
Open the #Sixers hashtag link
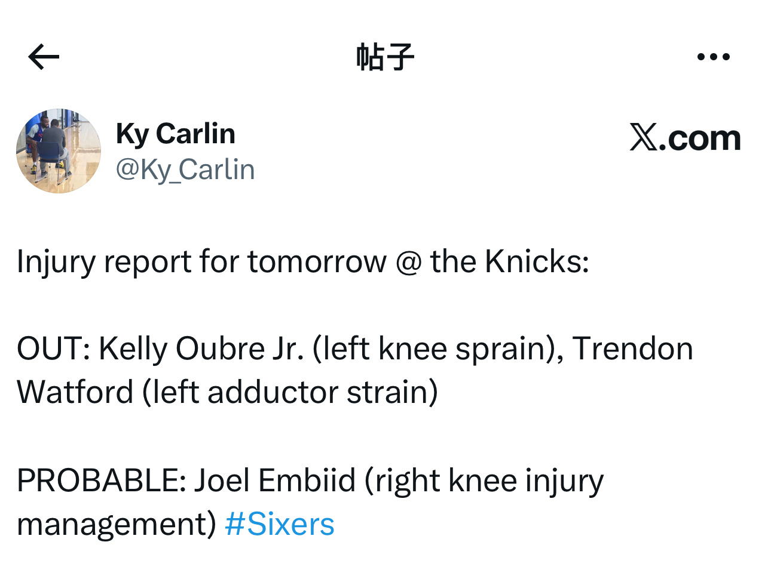[x=279, y=524]
